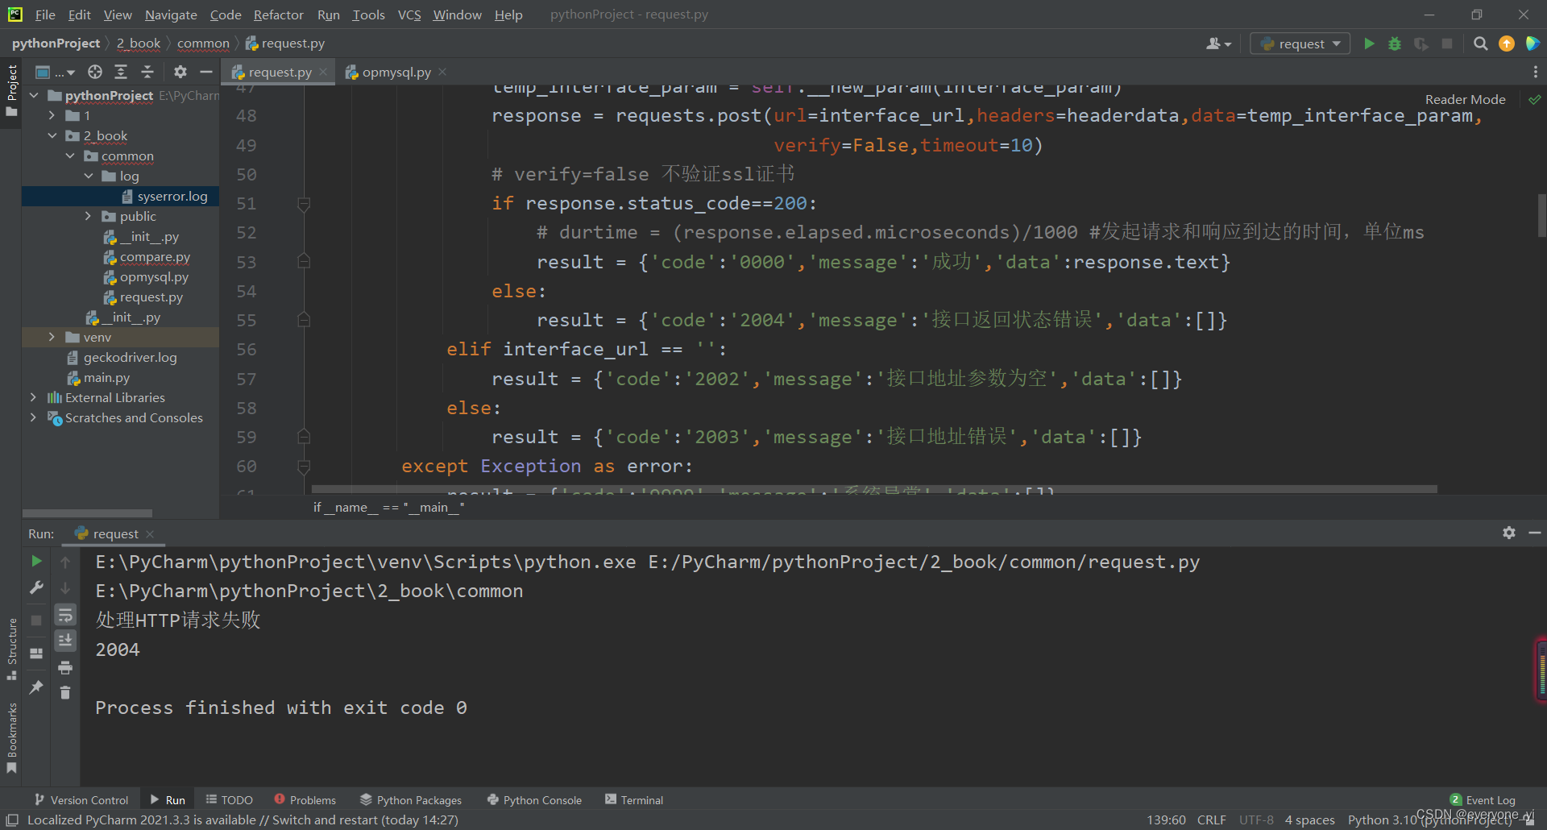
Task: Collapse the common folder
Action: pos(70,156)
